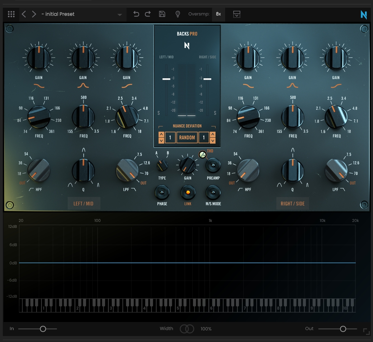Click the stereo Width linked-circles icon
The image size is (373, 342).
[x=187, y=329]
